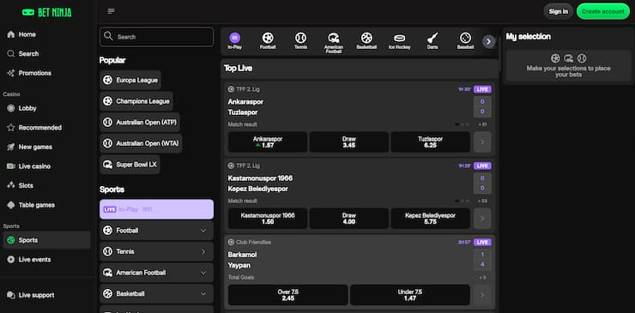
Task: Select In-Play in Sports list
Action: (156, 209)
